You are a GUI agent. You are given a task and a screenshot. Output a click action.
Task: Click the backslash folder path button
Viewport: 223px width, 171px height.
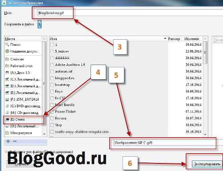(x=40, y=24)
